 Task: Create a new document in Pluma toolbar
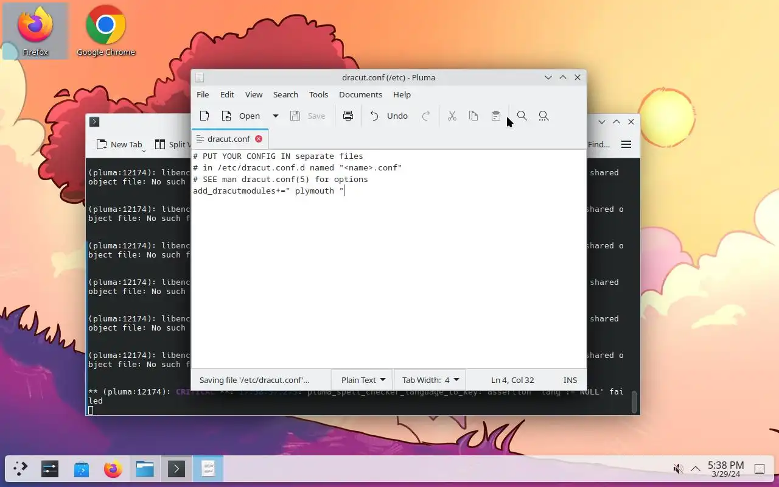pos(204,116)
